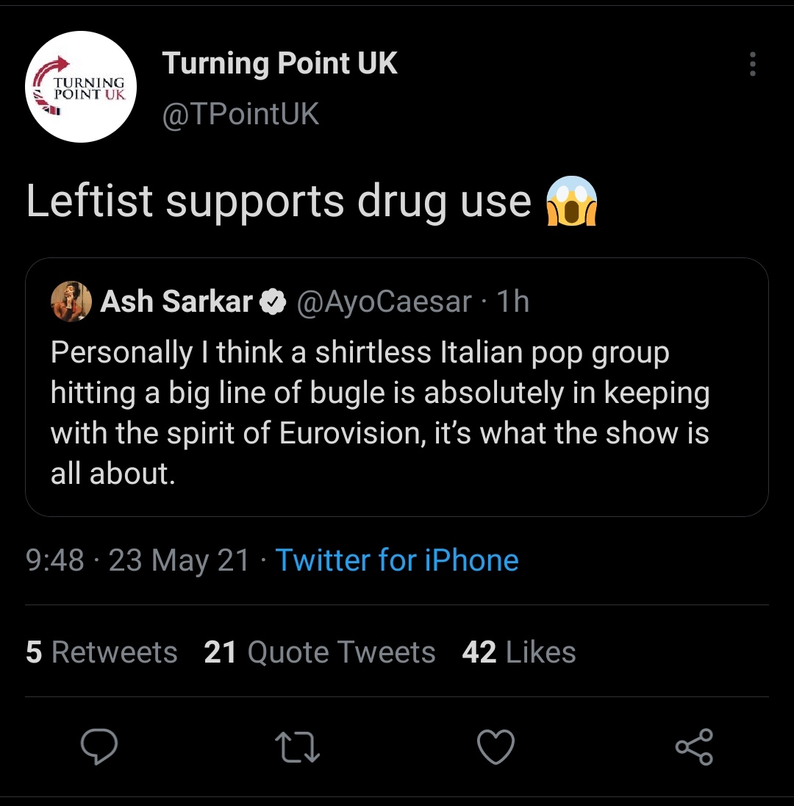Click the reply speech bubble icon
794x806 pixels.
click(x=99, y=747)
